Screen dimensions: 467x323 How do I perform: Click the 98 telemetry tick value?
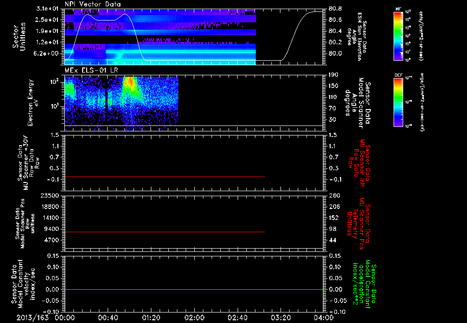332,229
